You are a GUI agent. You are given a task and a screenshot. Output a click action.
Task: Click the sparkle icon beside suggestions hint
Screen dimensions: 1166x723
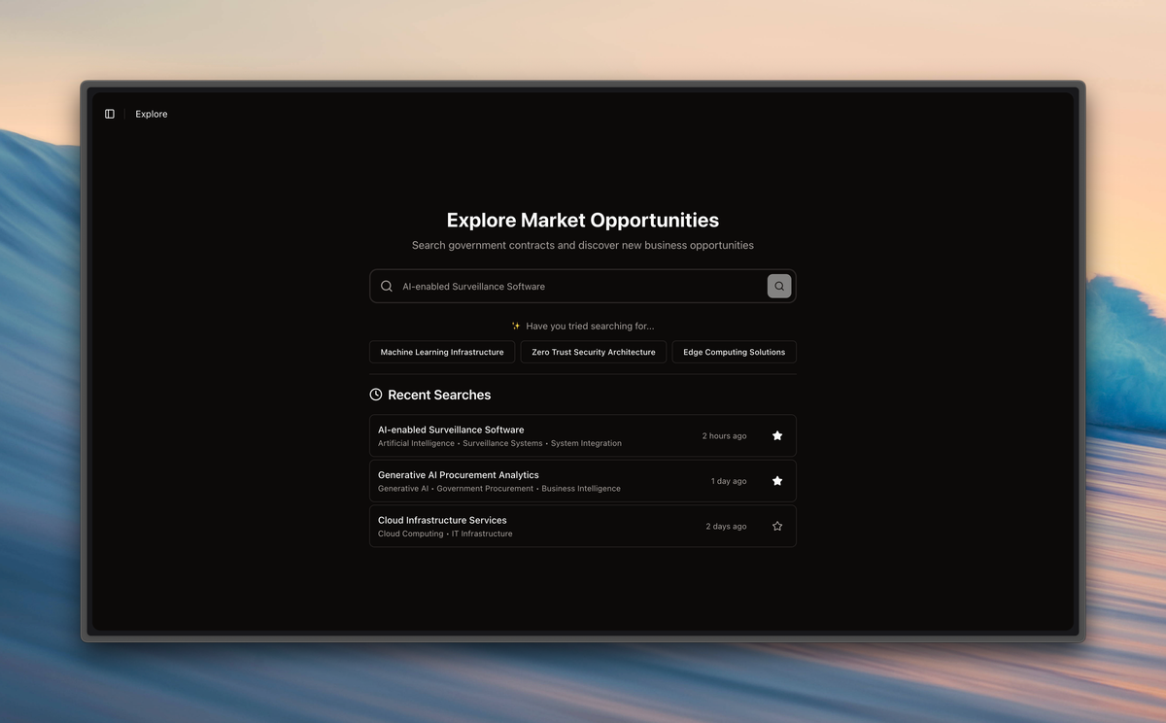click(x=516, y=327)
